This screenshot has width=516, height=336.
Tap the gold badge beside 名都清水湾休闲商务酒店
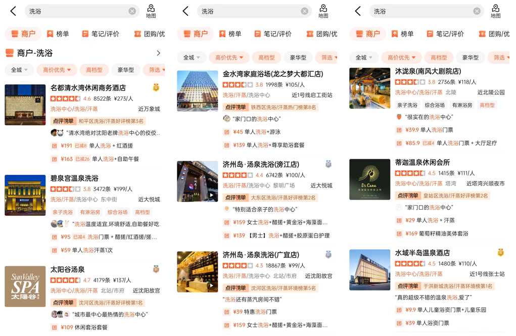coord(156,87)
